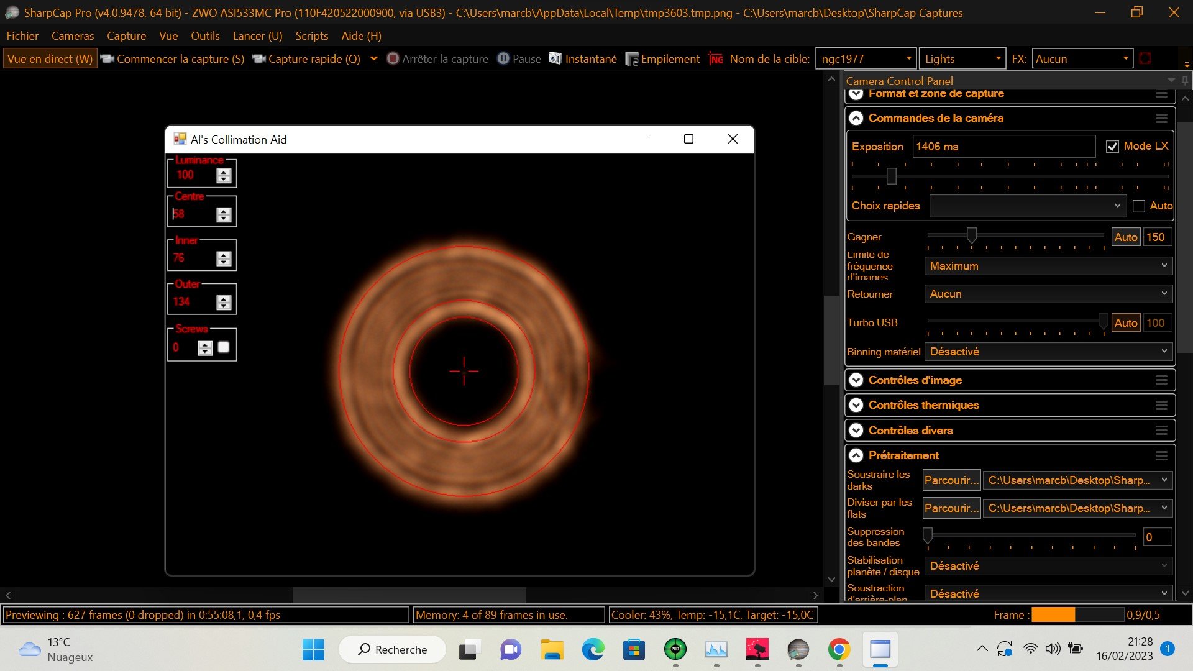Toggle the Mode LX checkbox
This screenshot has height=671, width=1193.
[x=1112, y=147]
